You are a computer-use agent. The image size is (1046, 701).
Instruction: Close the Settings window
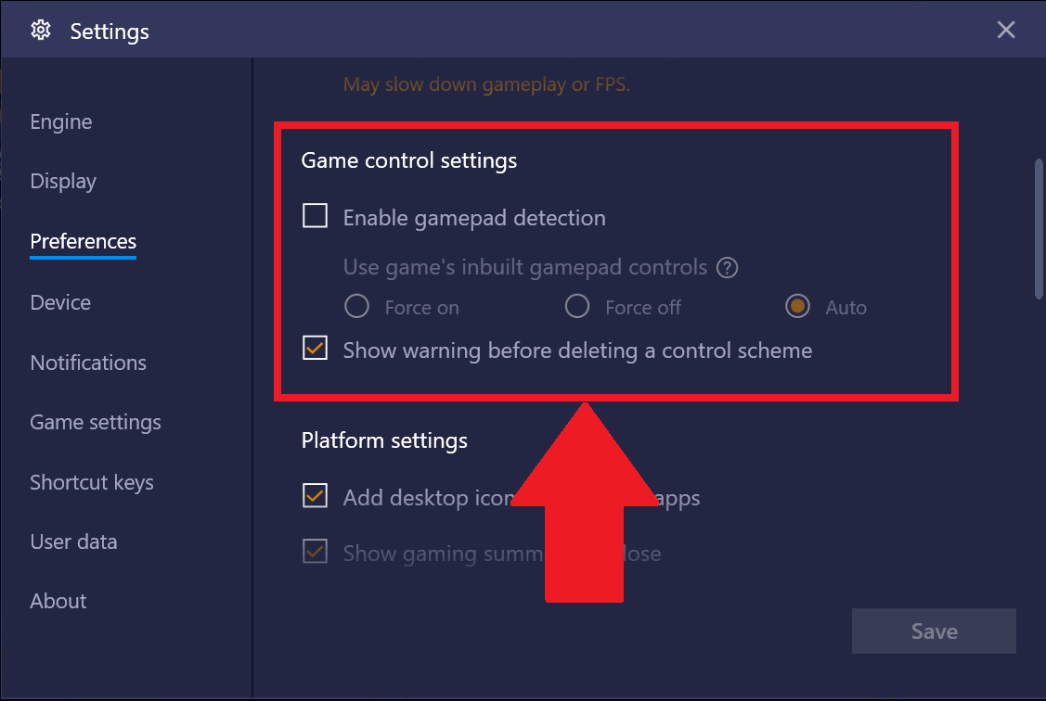[x=1006, y=31]
